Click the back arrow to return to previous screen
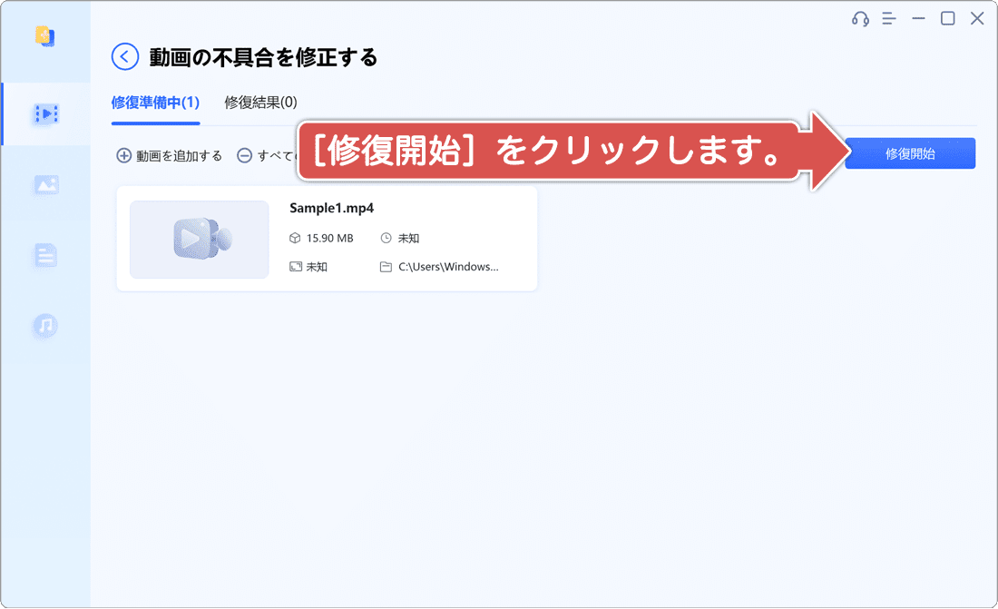Image resolution: width=998 pixels, height=609 pixels. [122, 56]
